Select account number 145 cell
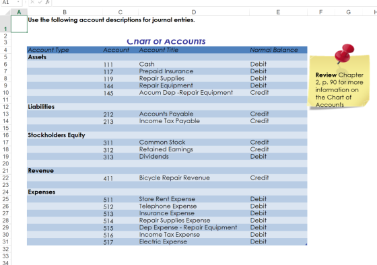This screenshot has height=265, width=377. (121, 93)
